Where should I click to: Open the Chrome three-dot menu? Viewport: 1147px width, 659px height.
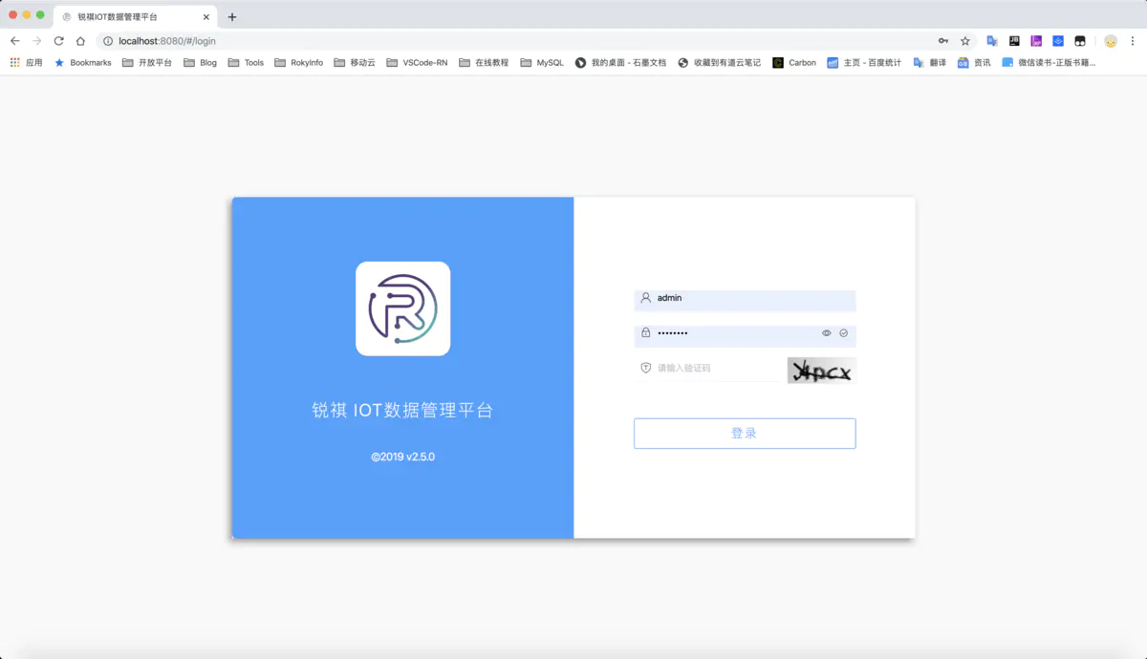click(1132, 41)
